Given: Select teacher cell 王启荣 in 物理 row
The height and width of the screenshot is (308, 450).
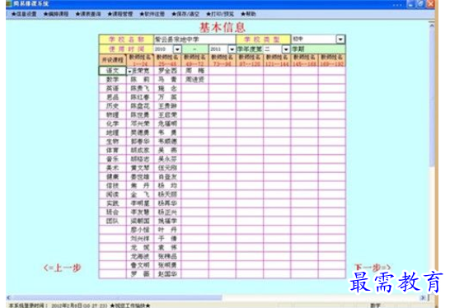Looking at the screenshot, I should (167, 115).
